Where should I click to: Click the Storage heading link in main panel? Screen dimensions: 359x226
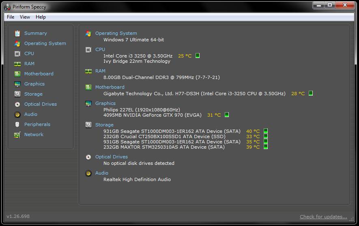pos(104,125)
